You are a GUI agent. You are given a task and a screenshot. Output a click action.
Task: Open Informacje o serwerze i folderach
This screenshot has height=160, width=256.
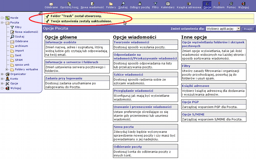[x=72, y=62]
